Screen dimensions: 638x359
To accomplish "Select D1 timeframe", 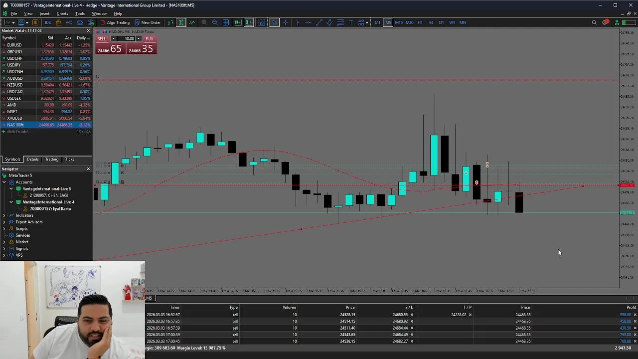I will [x=441, y=22].
